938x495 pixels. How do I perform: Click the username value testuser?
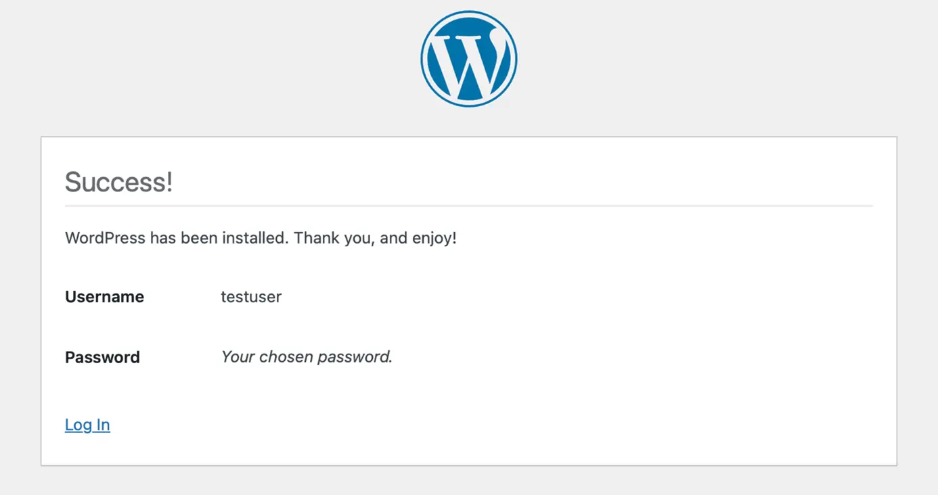click(251, 296)
